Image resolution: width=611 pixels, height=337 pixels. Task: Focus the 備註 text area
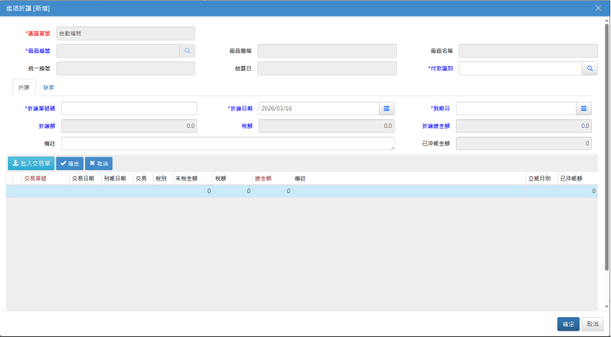coord(228,143)
